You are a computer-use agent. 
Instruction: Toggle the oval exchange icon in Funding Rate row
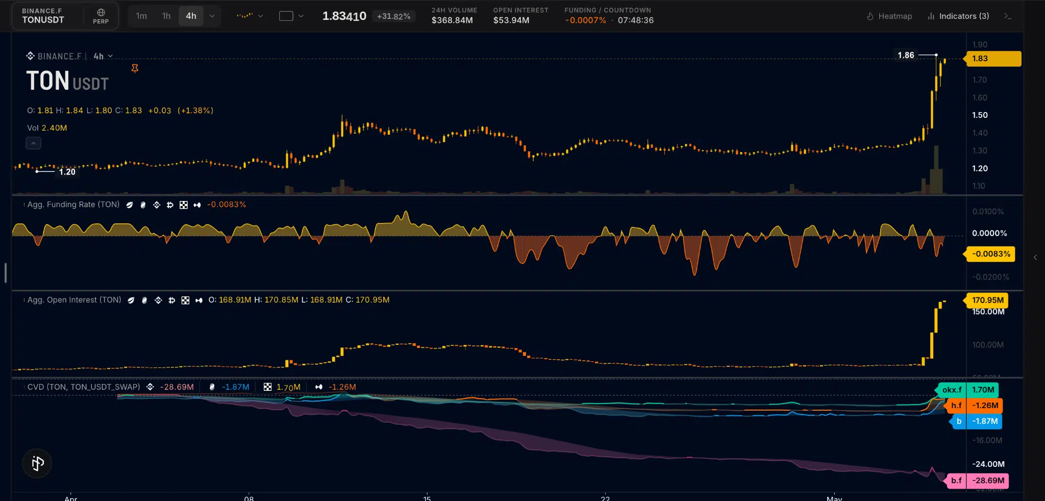click(143, 205)
